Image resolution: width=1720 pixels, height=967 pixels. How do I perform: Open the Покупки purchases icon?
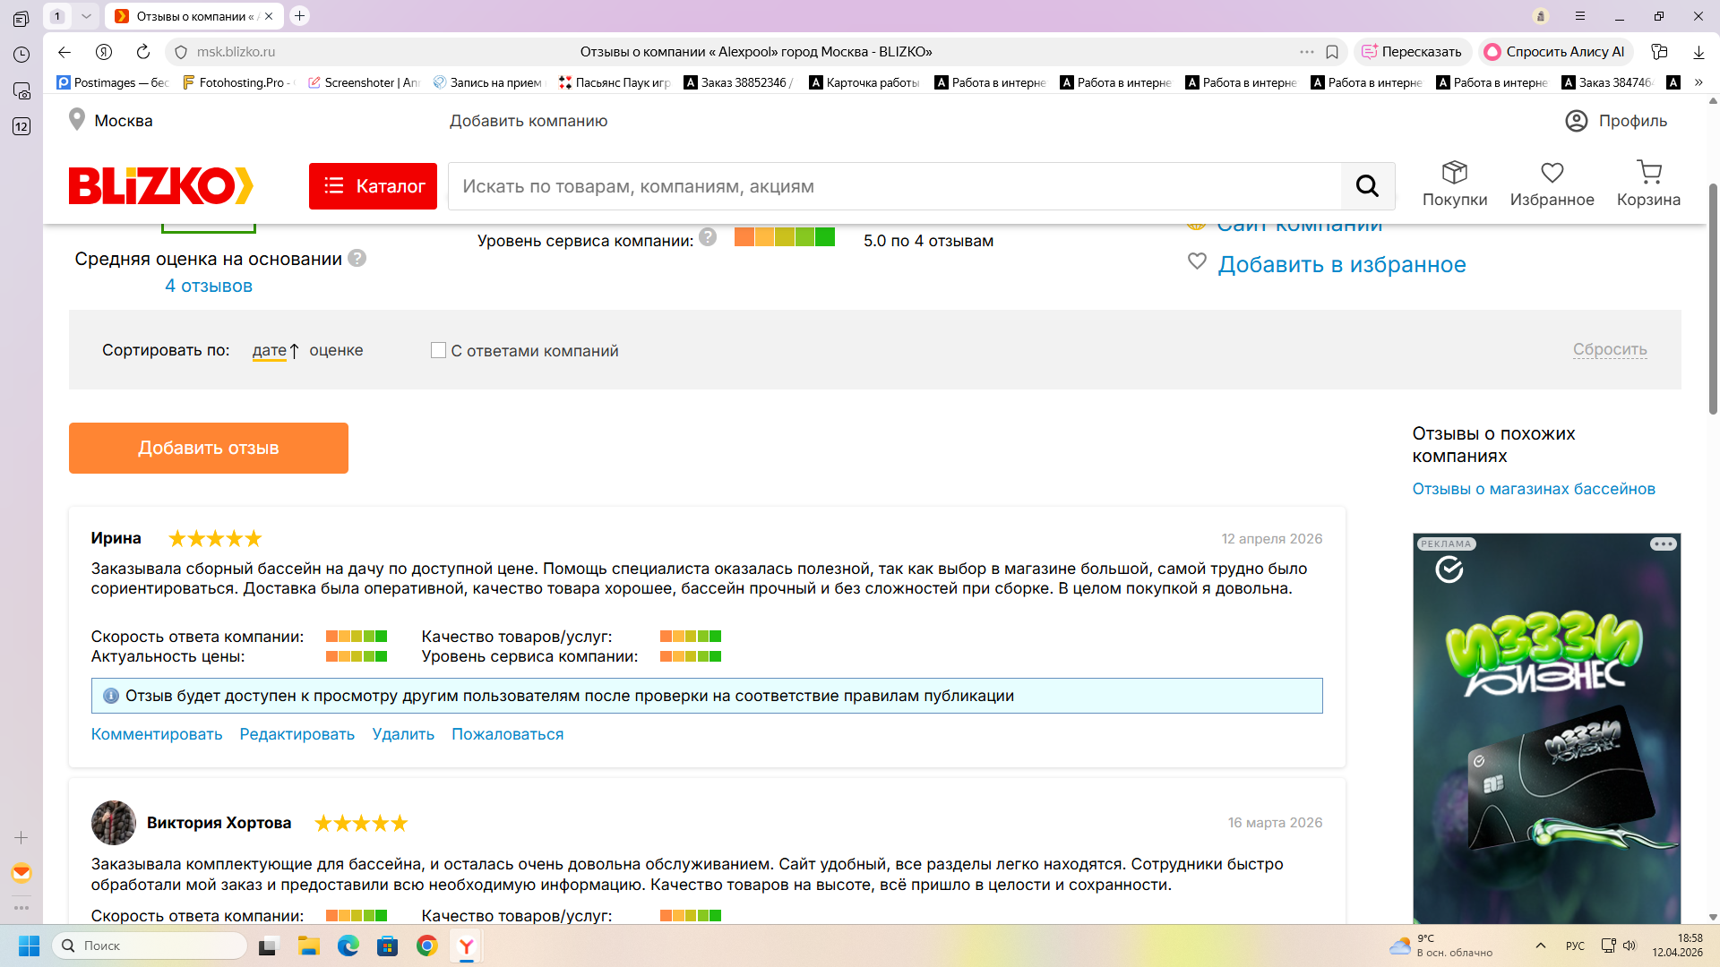point(1454,173)
